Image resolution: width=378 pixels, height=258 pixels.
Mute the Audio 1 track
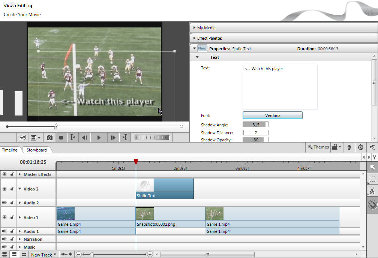[x=4, y=231]
